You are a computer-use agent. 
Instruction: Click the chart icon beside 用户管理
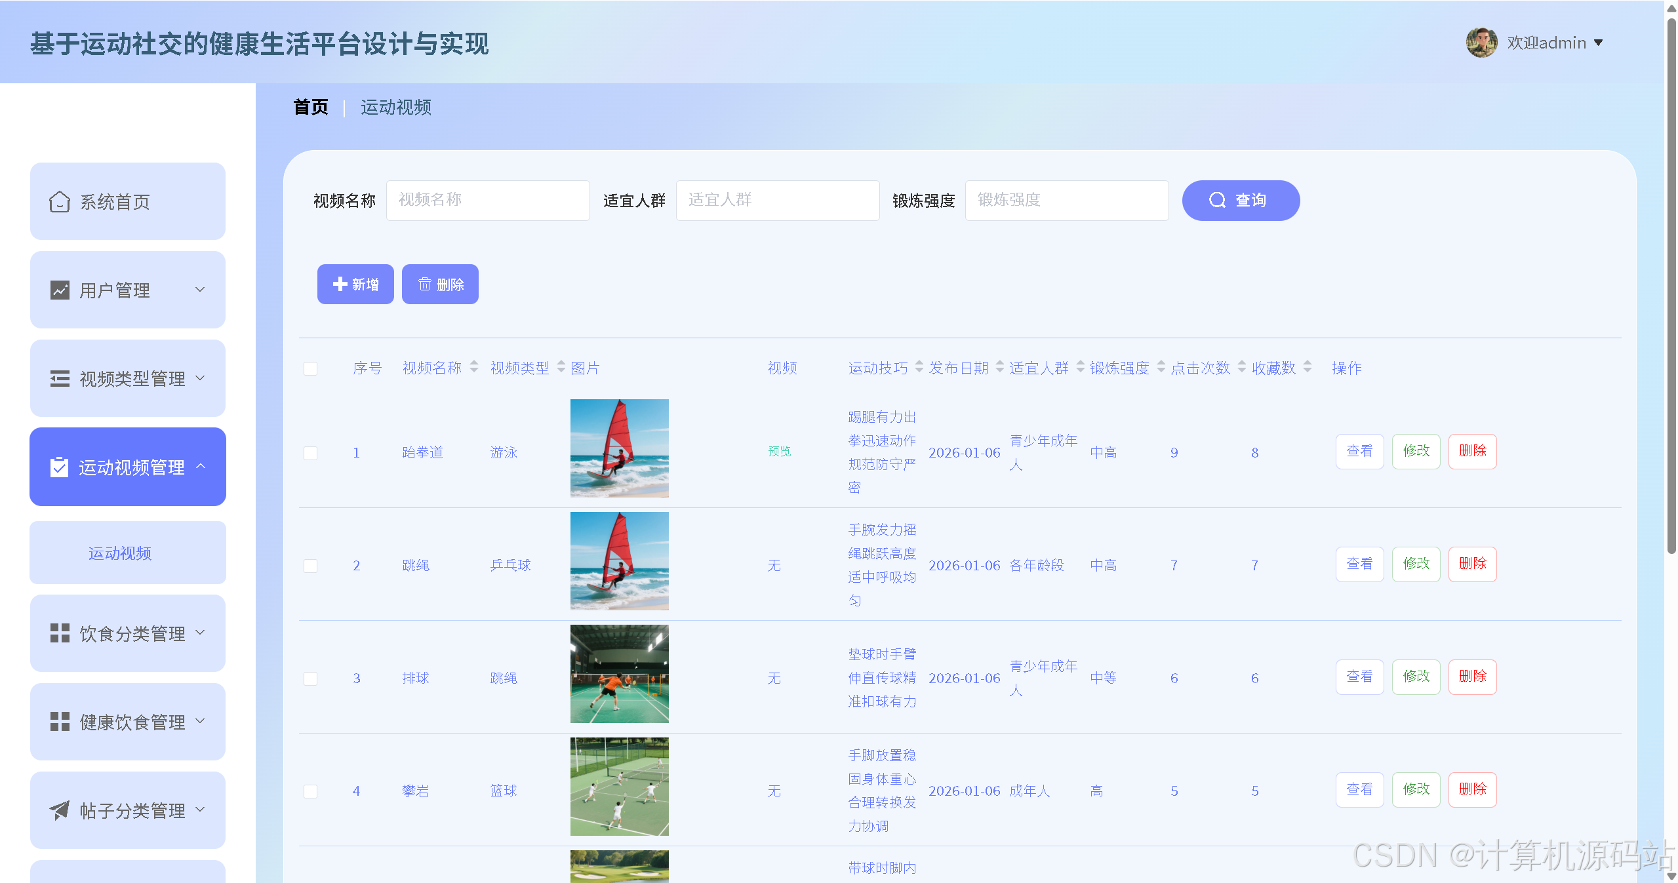coord(60,290)
